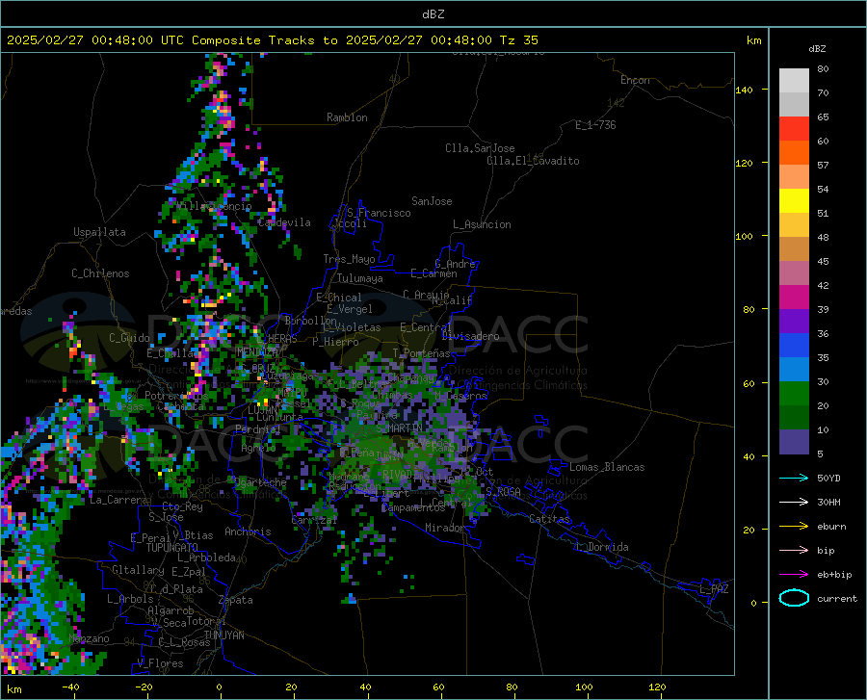867x700 pixels.
Task: Click the 'Tz 35' threshold text
Action: (518, 40)
